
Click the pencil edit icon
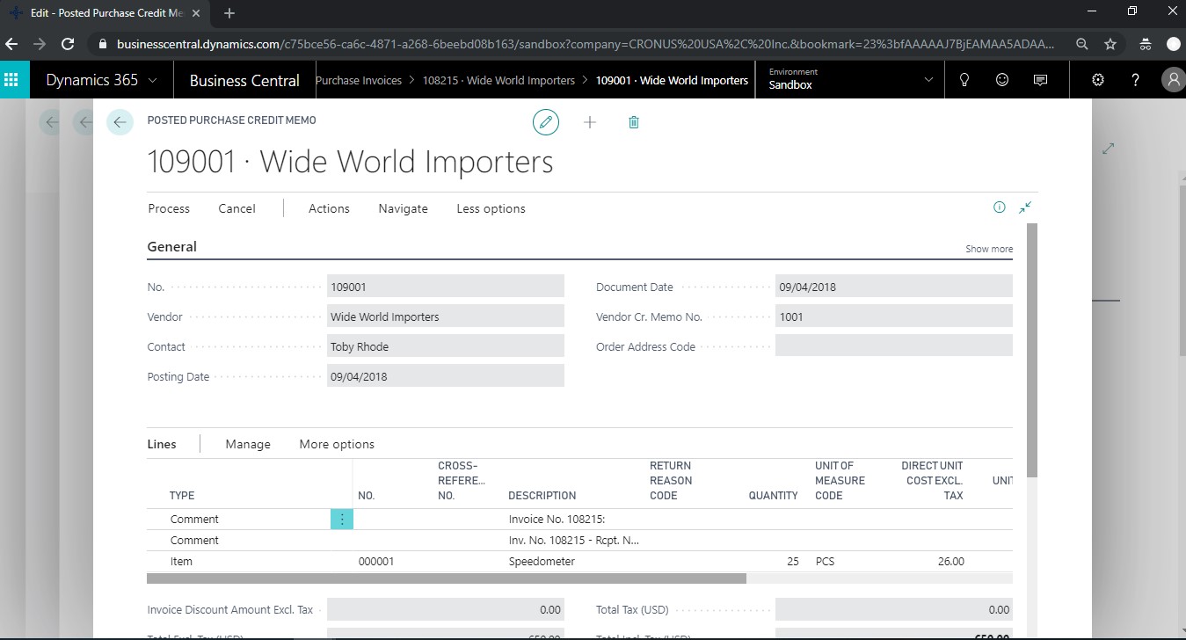point(546,122)
